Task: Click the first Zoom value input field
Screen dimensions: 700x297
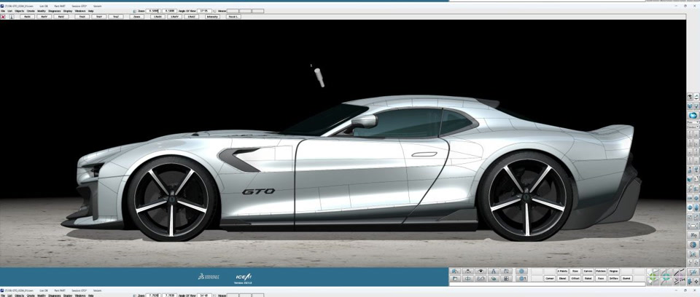Action: point(153,11)
